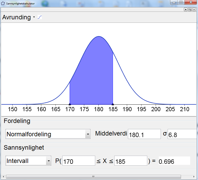Open the Avrunding rounding dropdown

pyautogui.click(x=34, y=17)
